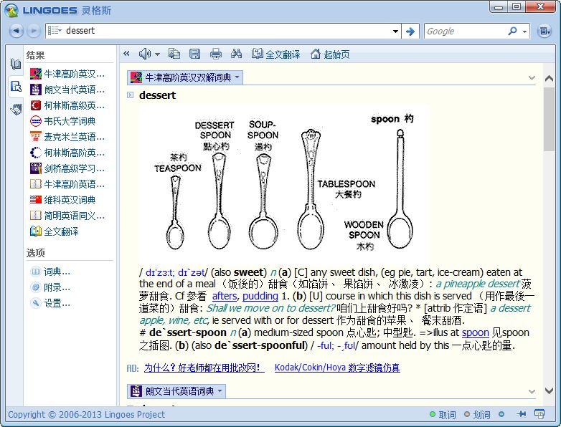Open the dictionary book sidebar icon
The height and width of the screenshot is (427, 561).
pyautogui.click(x=16, y=64)
